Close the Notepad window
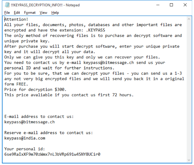The height and width of the screenshot is (165, 194). 185,5
